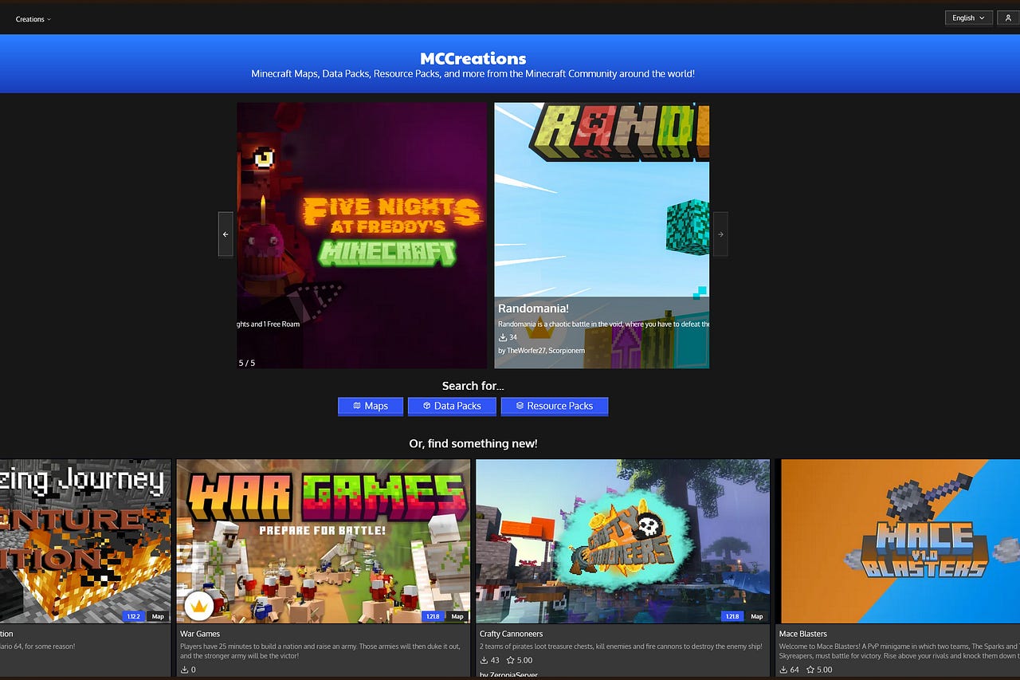Click star rating icon on Crafty Cannoneers
This screenshot has width=1020, height=680.
[510, 660]
